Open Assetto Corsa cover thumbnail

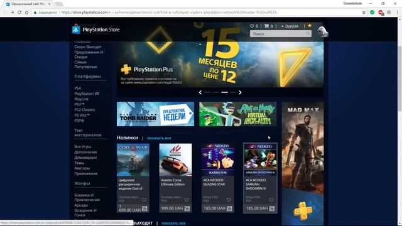click(x=175, y=159)
